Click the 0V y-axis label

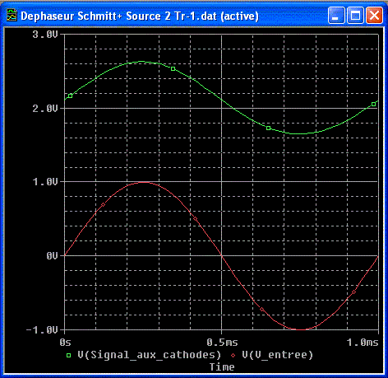point(52,256)
